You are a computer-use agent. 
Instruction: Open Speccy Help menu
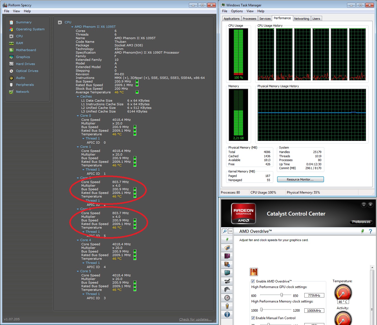tap(27, 11)
